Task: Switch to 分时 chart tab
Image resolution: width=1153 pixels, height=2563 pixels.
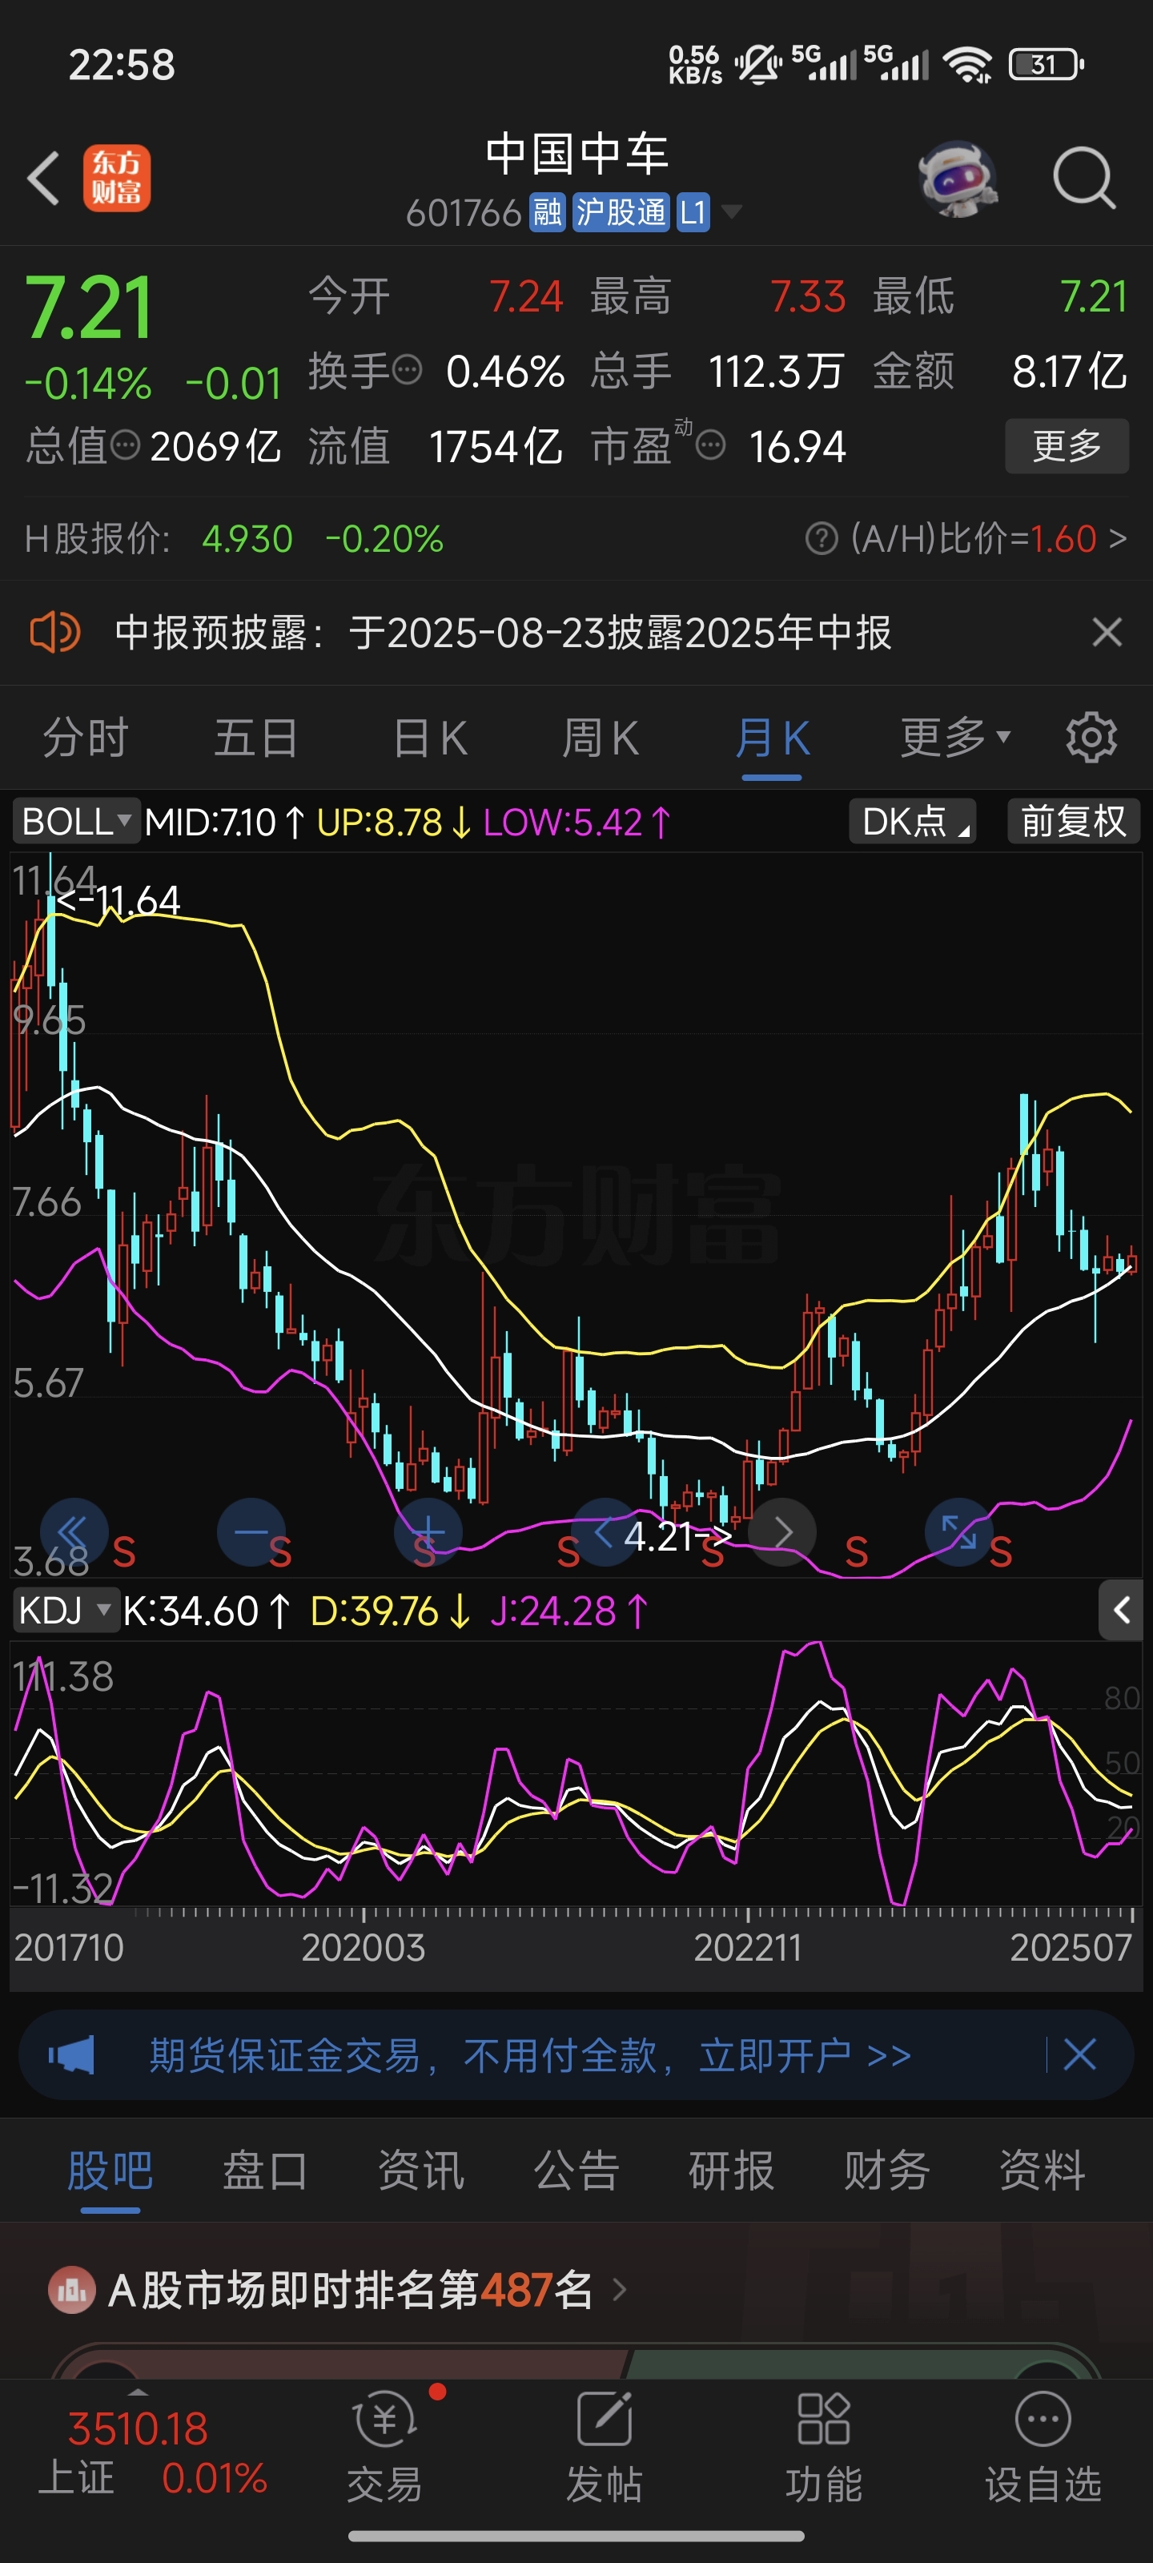Action: (x=86, y=737)
